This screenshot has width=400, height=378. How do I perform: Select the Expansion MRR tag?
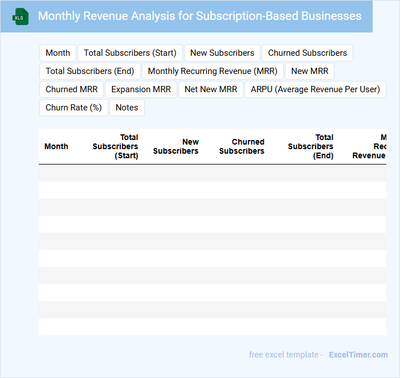click(141, 89)
